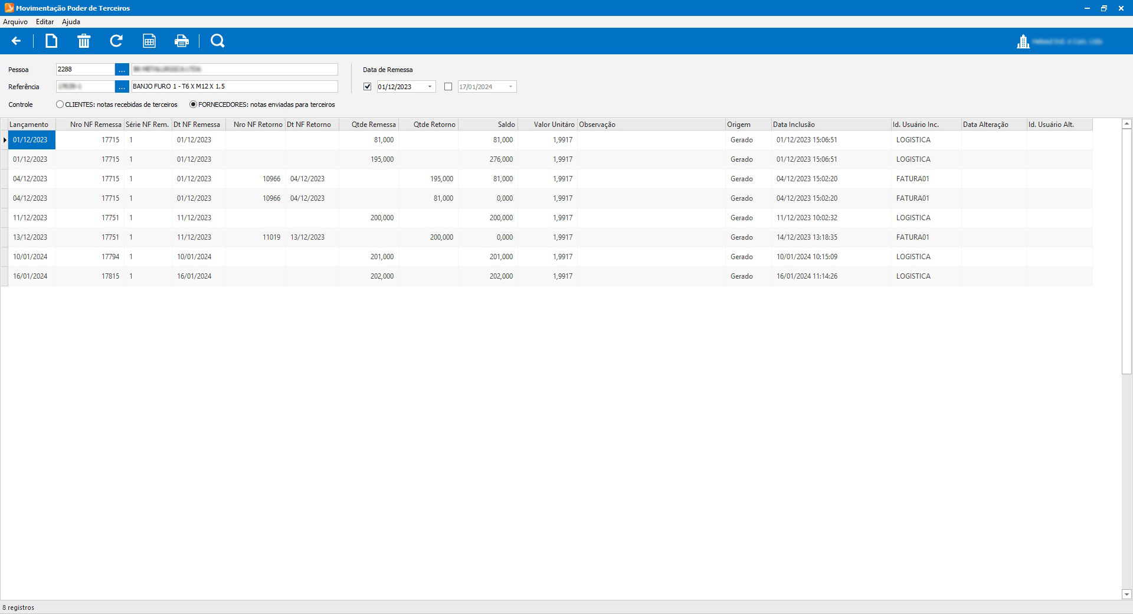This screenshot has height=614, width=1133.
Task: Click the Qtde Remessa column header
Action: coord(369,125)
